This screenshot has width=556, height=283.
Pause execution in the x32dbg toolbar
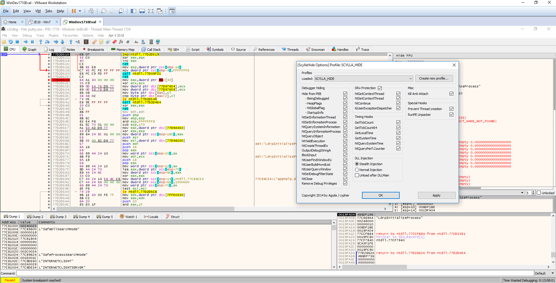pos(32,42)
